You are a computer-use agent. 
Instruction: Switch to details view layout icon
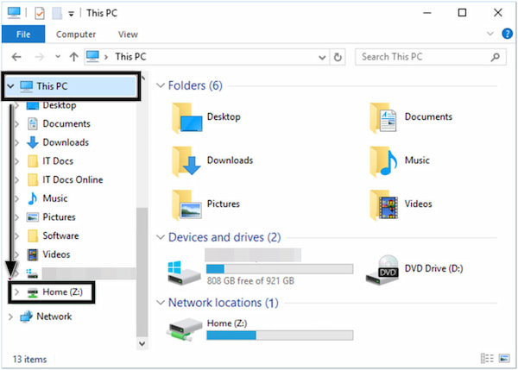(487, 359)
